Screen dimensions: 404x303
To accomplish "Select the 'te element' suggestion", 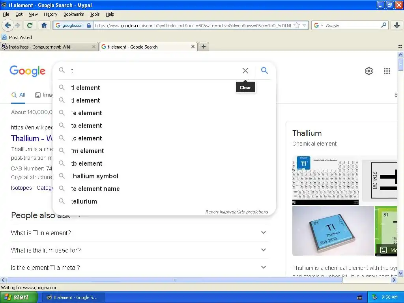I will click(x=164, y=113).
